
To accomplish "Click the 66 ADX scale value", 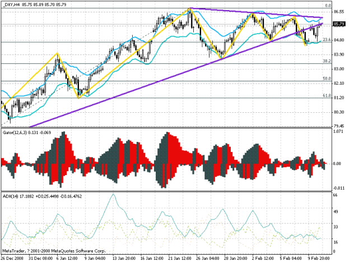I will pos(335,195).
